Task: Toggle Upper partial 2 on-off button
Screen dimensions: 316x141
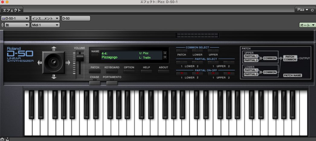Action: pos(229,74)
